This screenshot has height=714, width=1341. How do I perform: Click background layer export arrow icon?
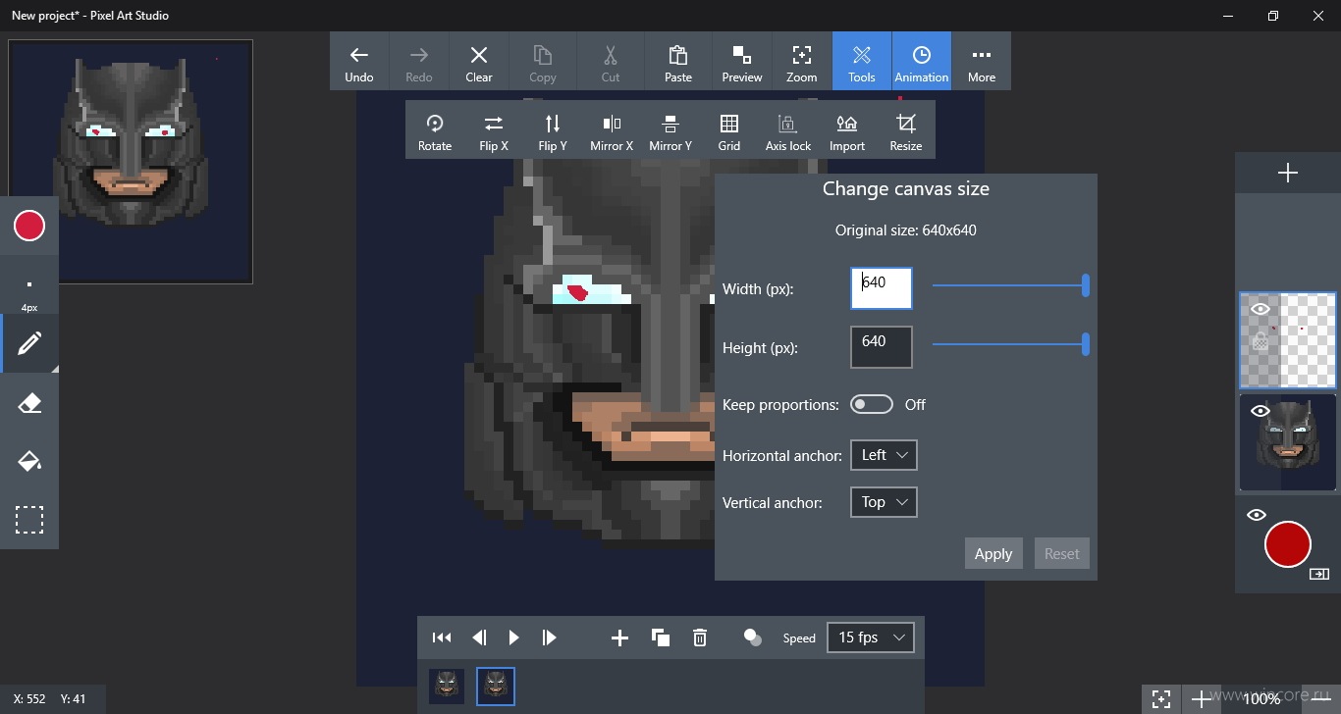1318,574
